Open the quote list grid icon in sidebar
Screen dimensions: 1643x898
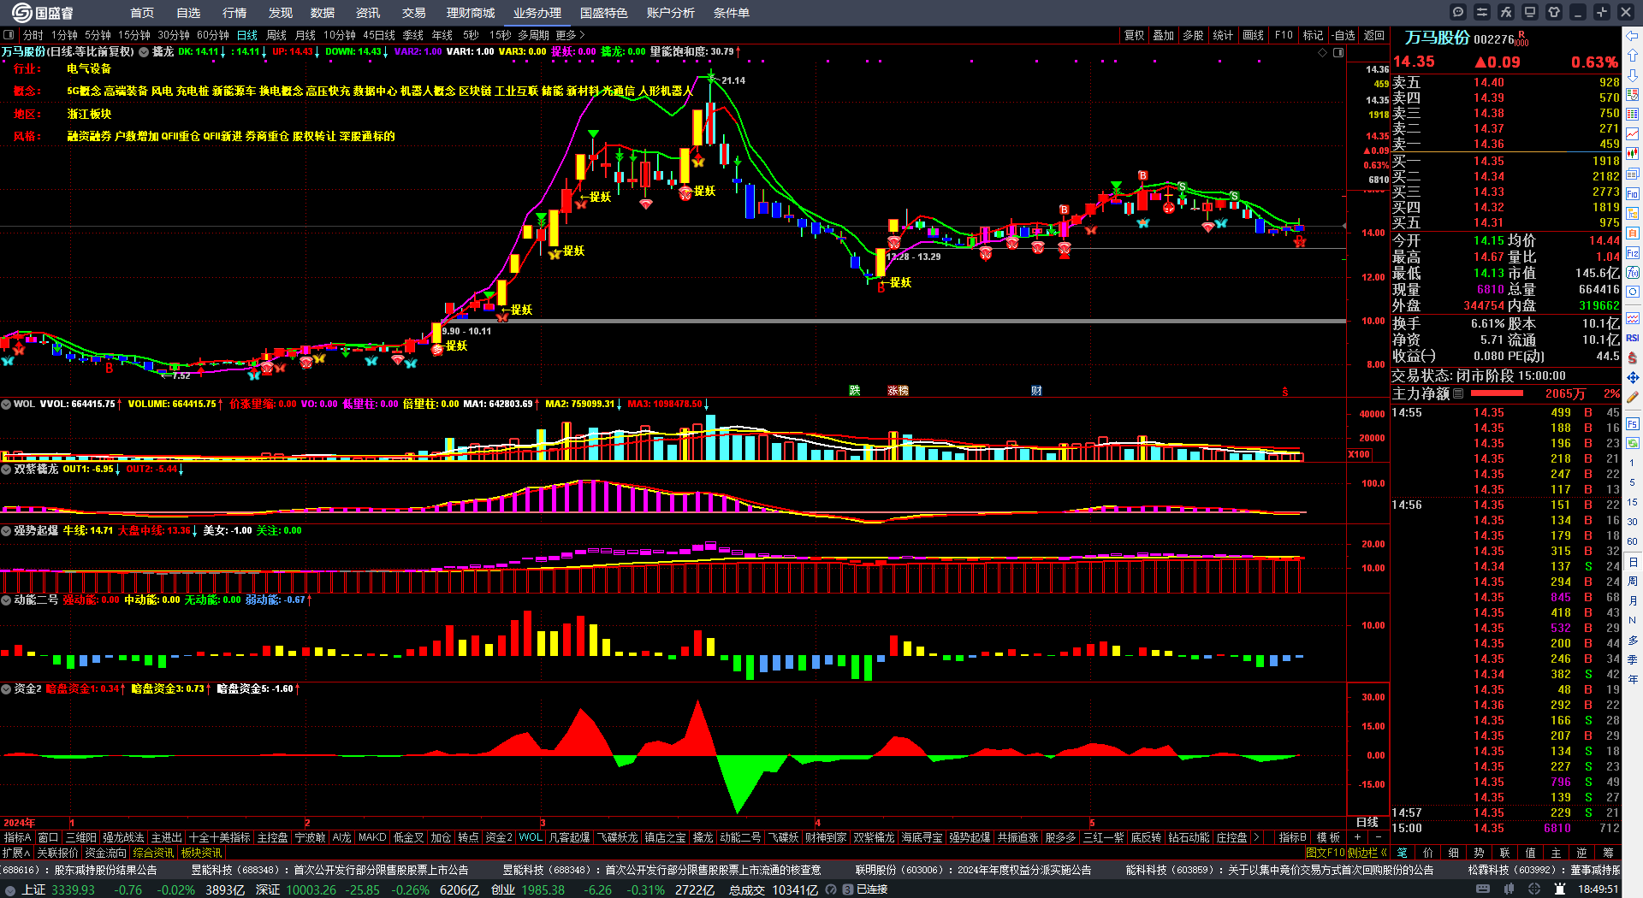(1633, 115)
